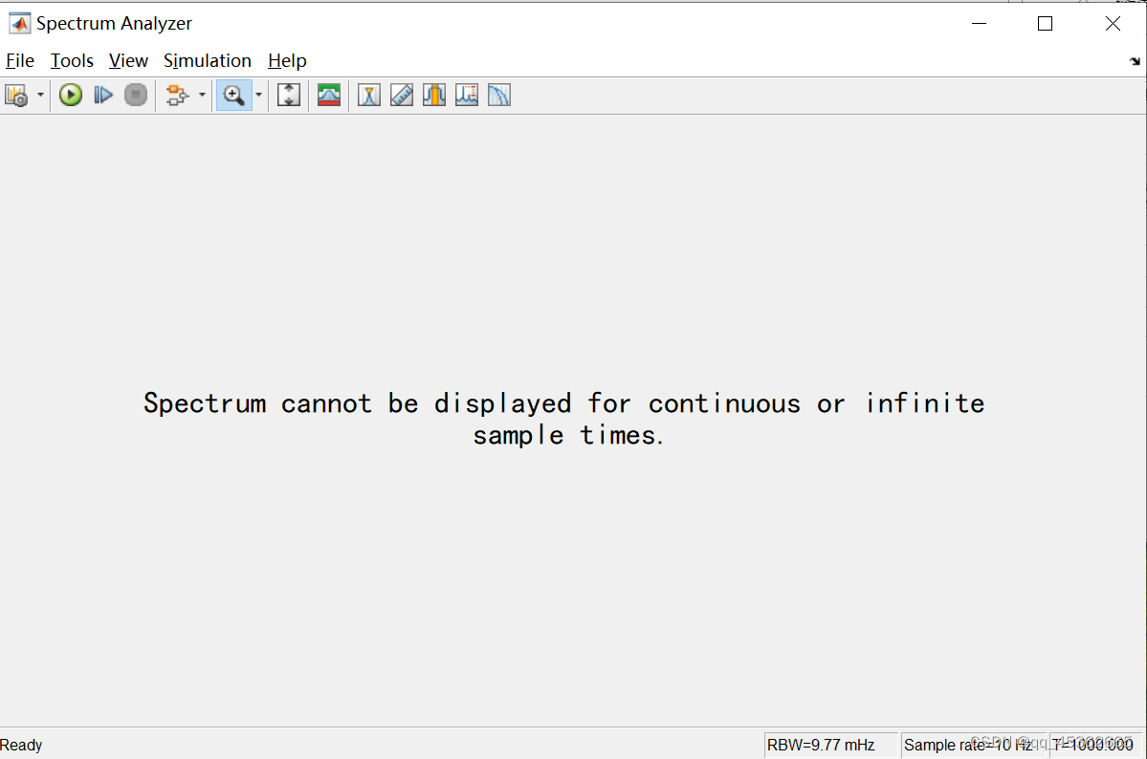
Task: Open the Spectrum Settings panel
Action: (x=329, y=95)
